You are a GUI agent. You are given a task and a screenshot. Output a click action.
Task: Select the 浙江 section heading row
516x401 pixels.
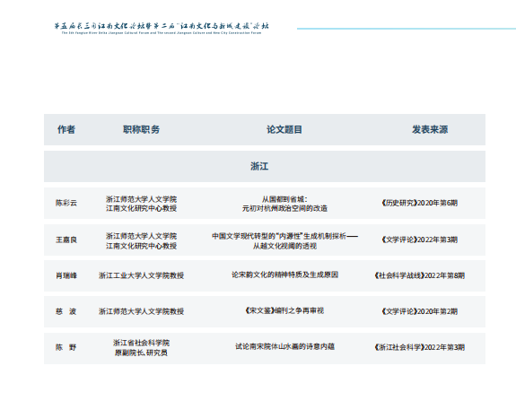tap(265, 167)
